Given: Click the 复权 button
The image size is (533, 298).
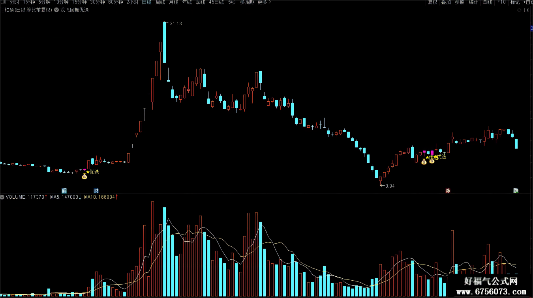Looking at the screenshot, I should (432, 2).
